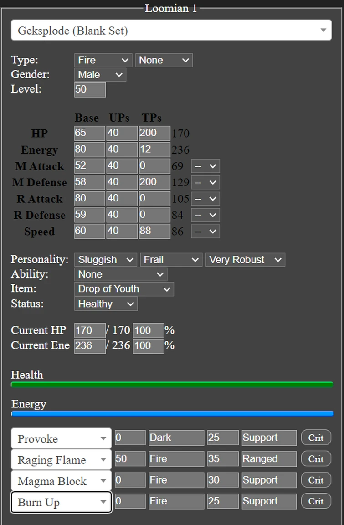Viewport: 344px width, 525px height.
Task: Click the green Health bar
Action: (x=172, y=385)
